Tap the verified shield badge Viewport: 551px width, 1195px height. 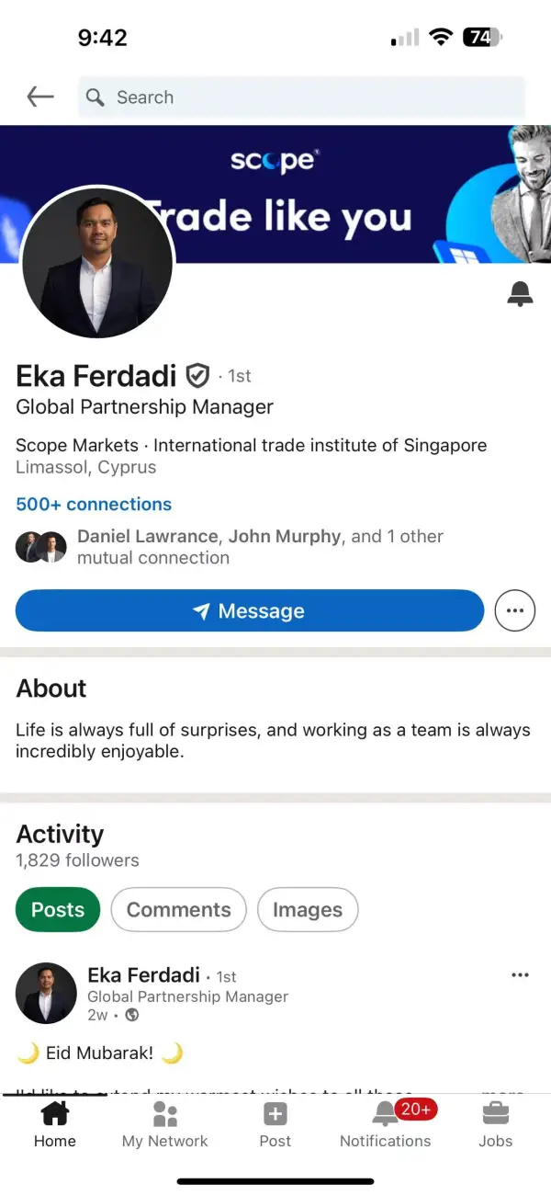tap(197, 376)
